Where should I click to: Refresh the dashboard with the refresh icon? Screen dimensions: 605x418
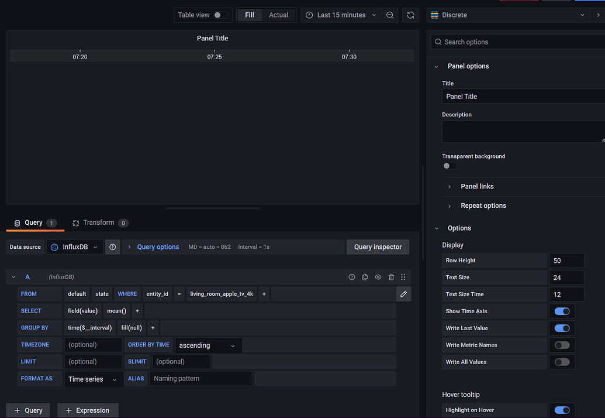tap(410, 15)
